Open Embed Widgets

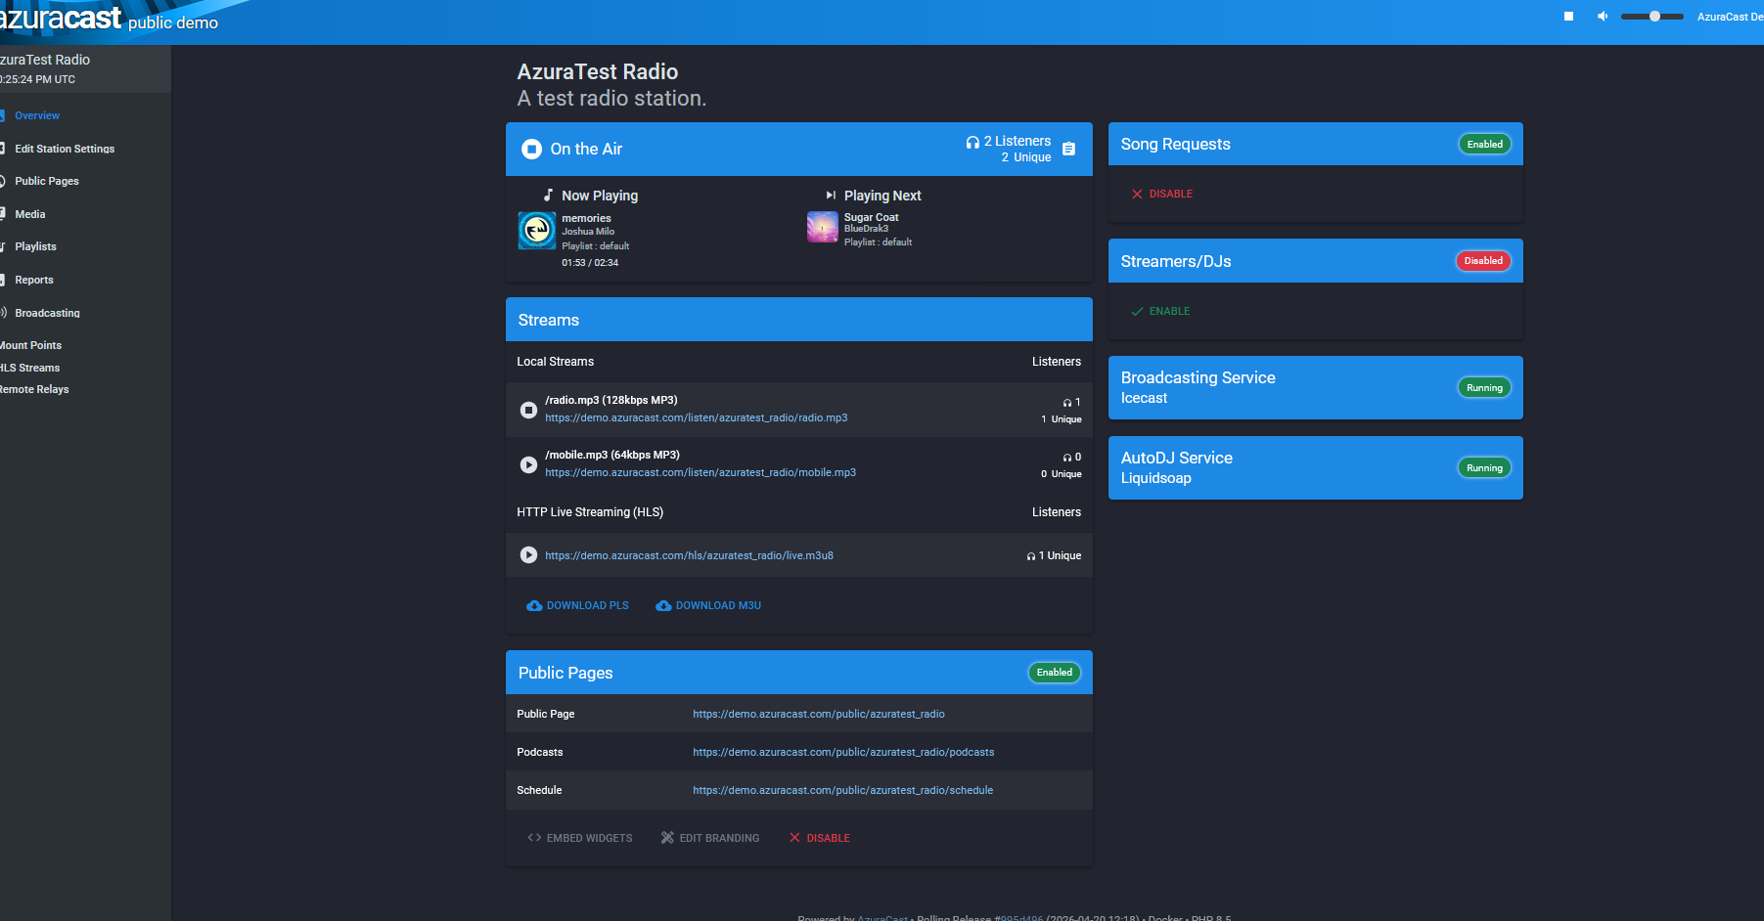click(x=579, y=838)
